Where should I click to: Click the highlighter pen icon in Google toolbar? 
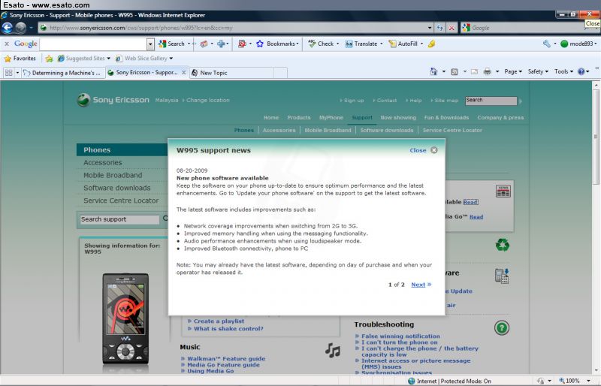coord(431,44)
